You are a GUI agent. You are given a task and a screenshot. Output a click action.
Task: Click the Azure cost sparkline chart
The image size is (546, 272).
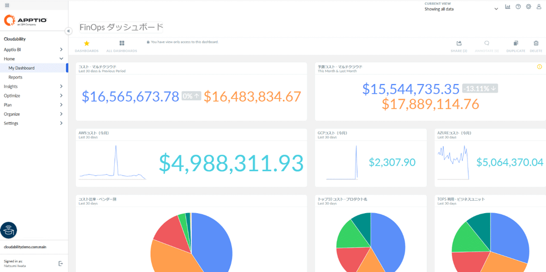452,162
